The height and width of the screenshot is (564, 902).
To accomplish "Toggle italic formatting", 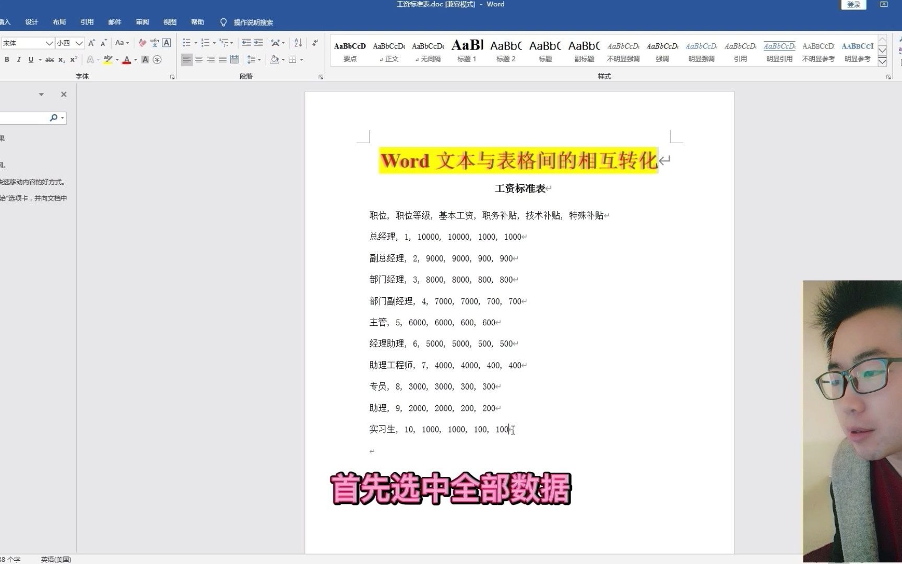I will click(x=19, y=60).
